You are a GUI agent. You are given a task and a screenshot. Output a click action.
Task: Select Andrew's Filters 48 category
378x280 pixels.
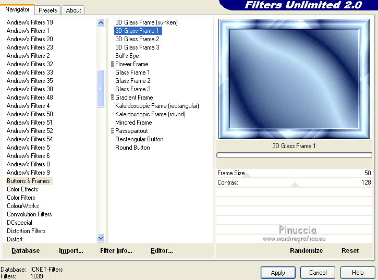tap(30, 98)
